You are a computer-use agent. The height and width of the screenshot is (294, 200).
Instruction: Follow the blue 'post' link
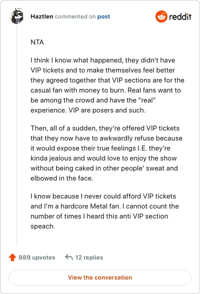tap(103, 16)
